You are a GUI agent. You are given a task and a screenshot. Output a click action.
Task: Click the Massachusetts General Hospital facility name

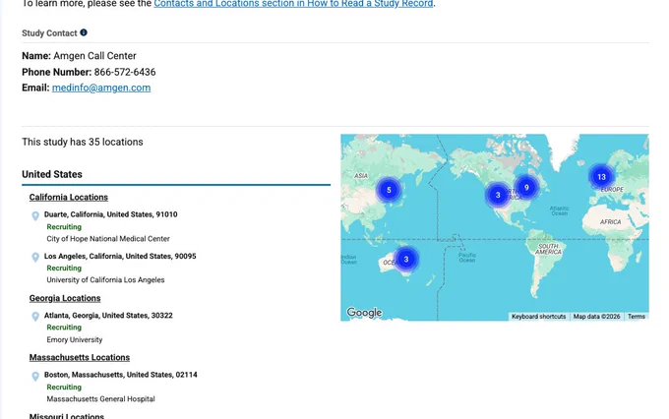pos(100,399)
